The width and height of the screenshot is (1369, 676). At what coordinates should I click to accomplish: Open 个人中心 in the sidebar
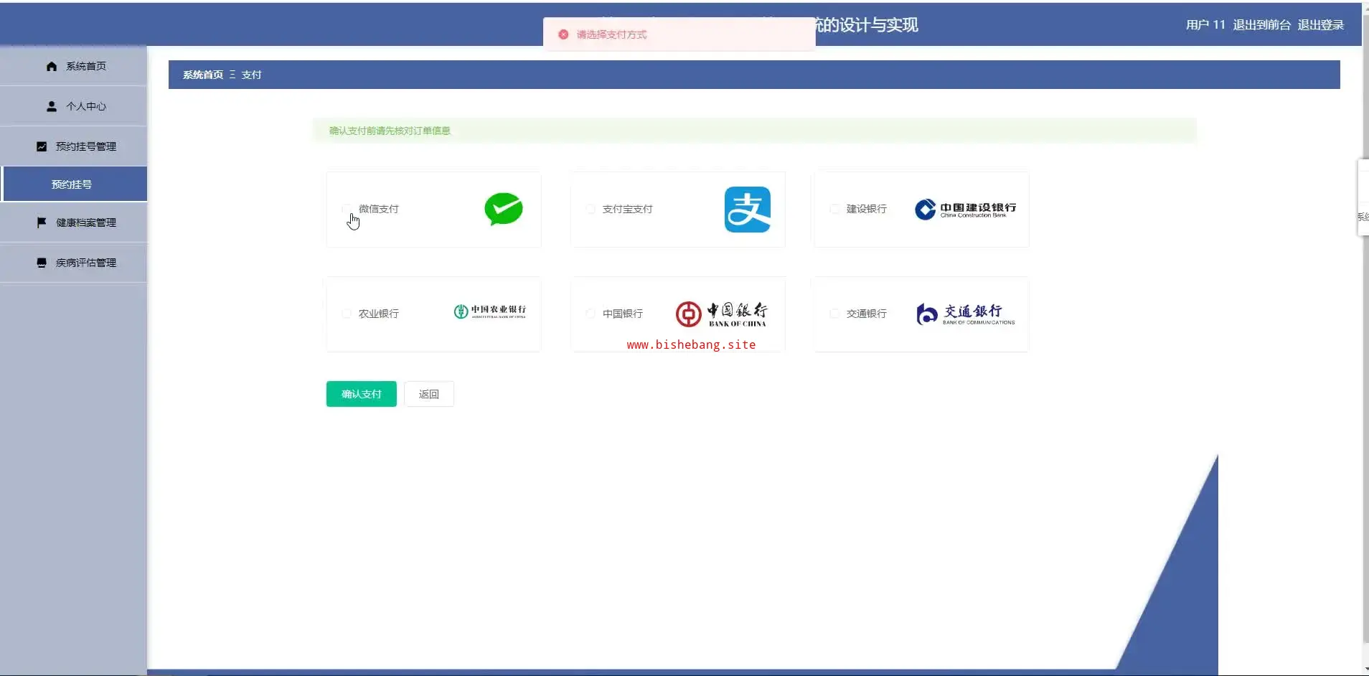click(73, 106)
